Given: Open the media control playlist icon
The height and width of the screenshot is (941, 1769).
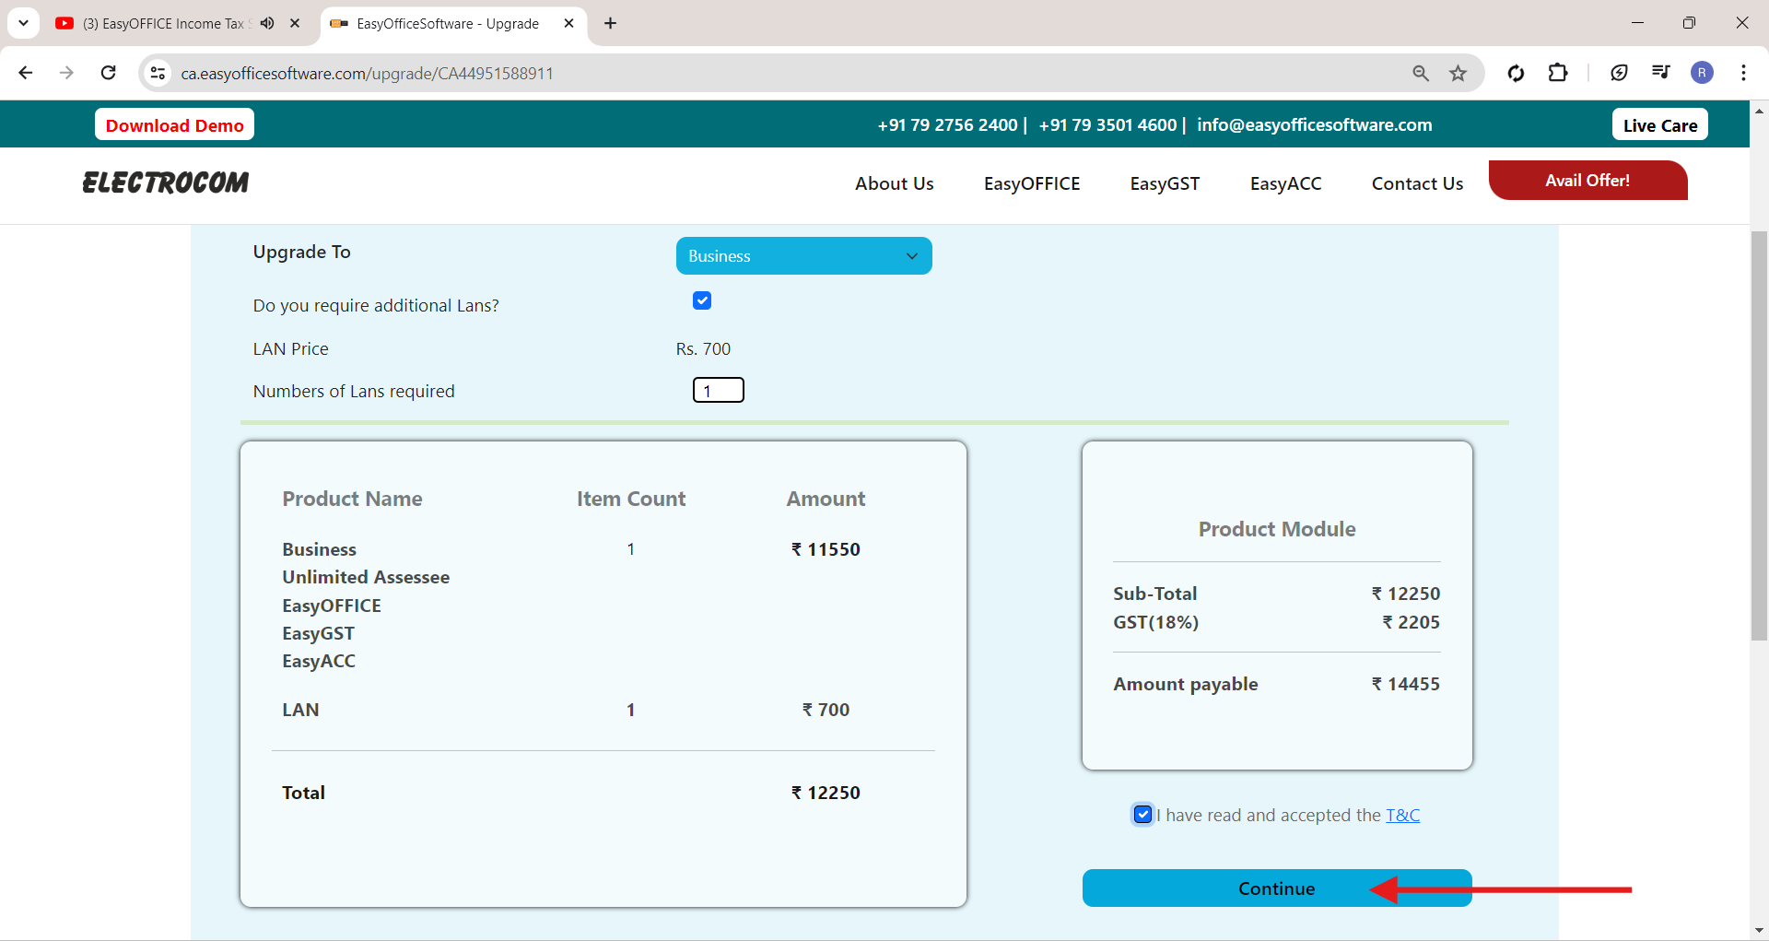Looking at the screenshot, I should pyautogui.click(x=1660, y=73).
